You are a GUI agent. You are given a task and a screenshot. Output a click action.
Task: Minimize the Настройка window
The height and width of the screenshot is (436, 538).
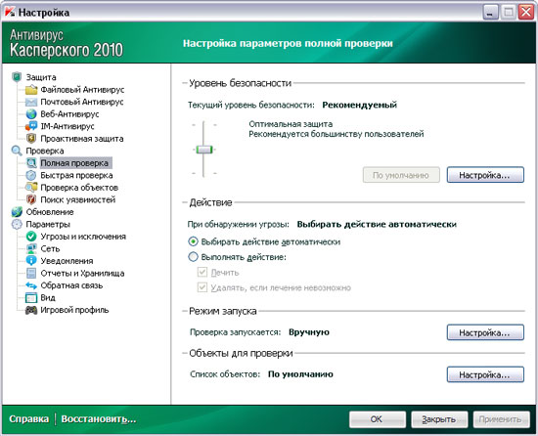491,13
